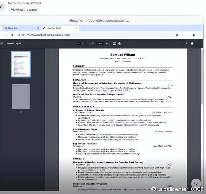Select page 2 thumbnail in sidebar
Screen dimensions: 206x194
21,97
